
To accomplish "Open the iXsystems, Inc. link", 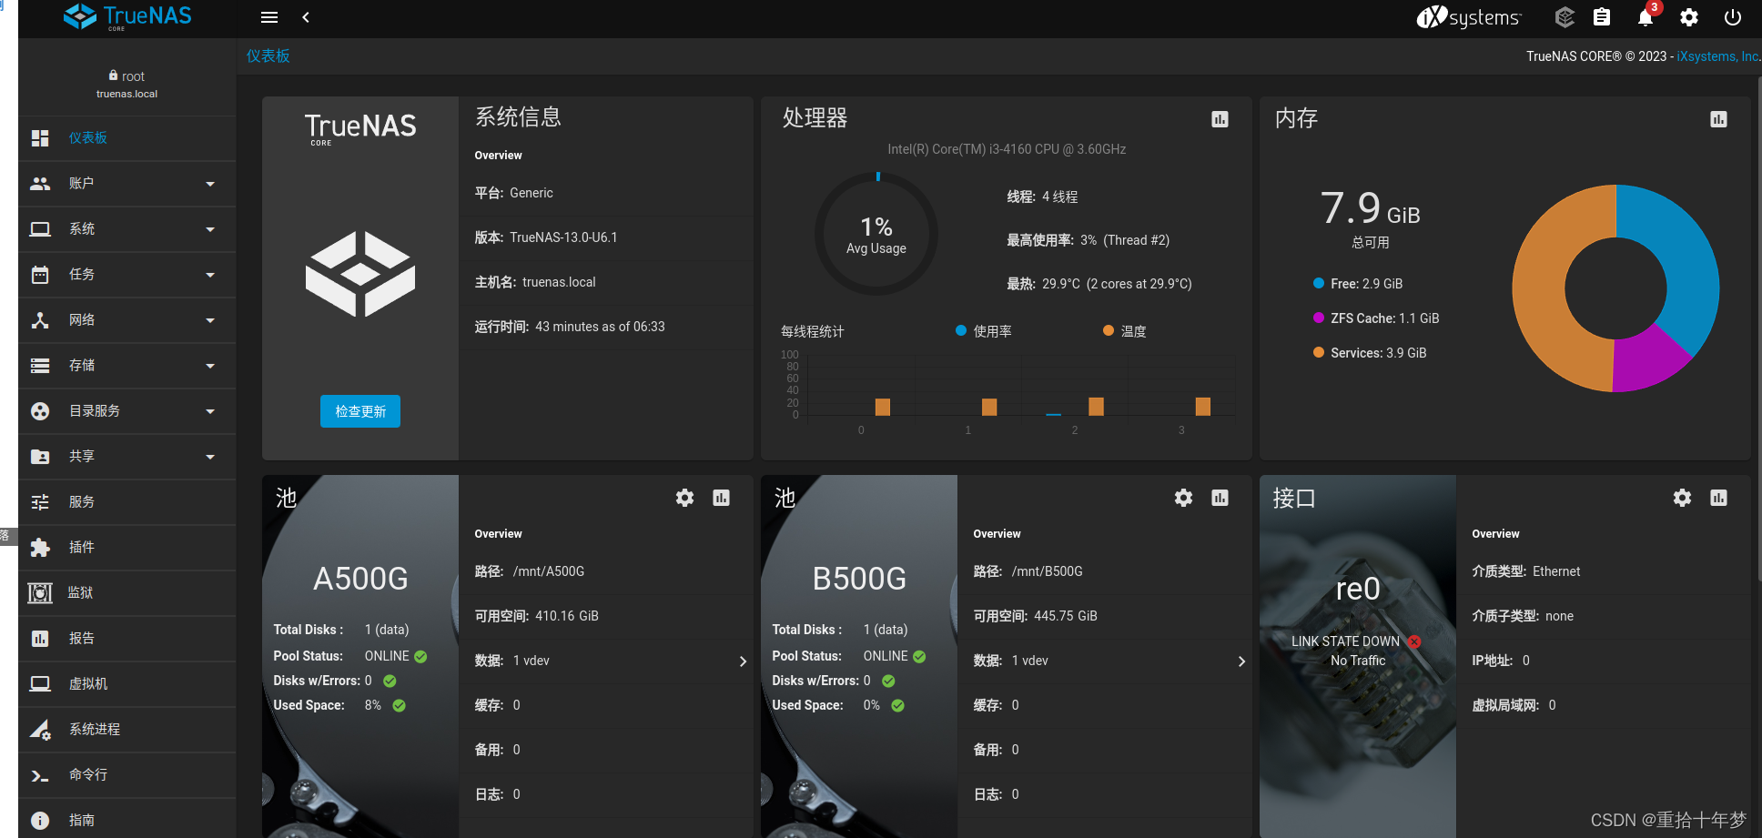I will (x=1718, y=56).
